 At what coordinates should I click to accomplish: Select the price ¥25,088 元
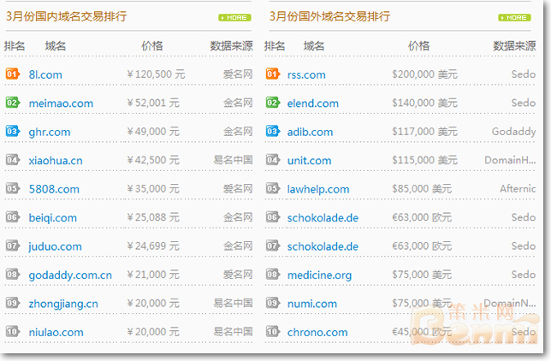point(153,217)
